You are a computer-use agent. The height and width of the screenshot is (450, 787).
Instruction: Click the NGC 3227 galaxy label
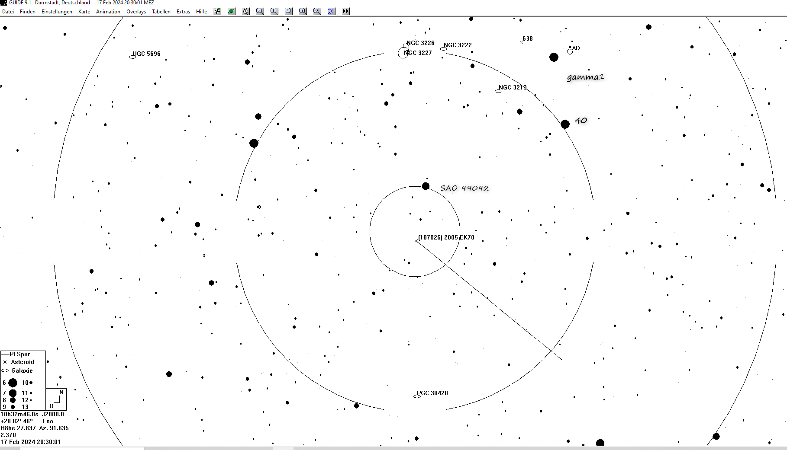point(418,53)
